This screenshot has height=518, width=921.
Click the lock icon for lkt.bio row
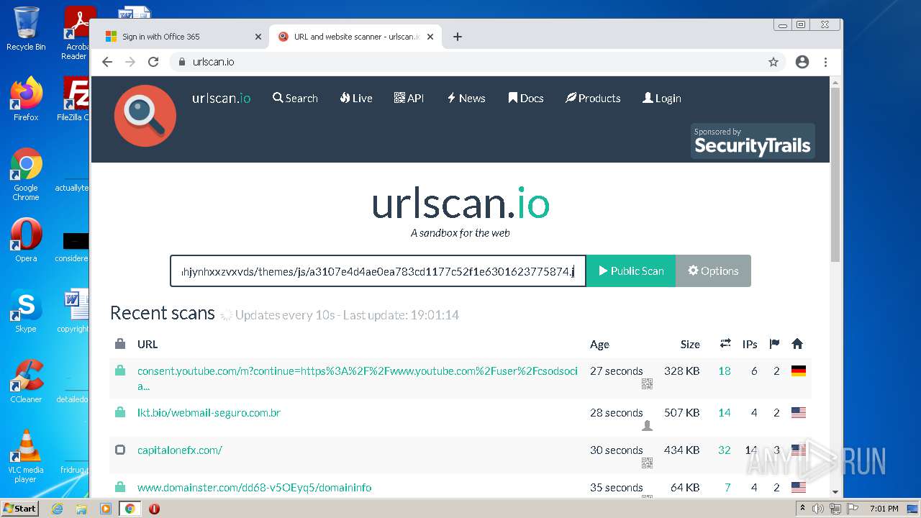pos(120,413)
